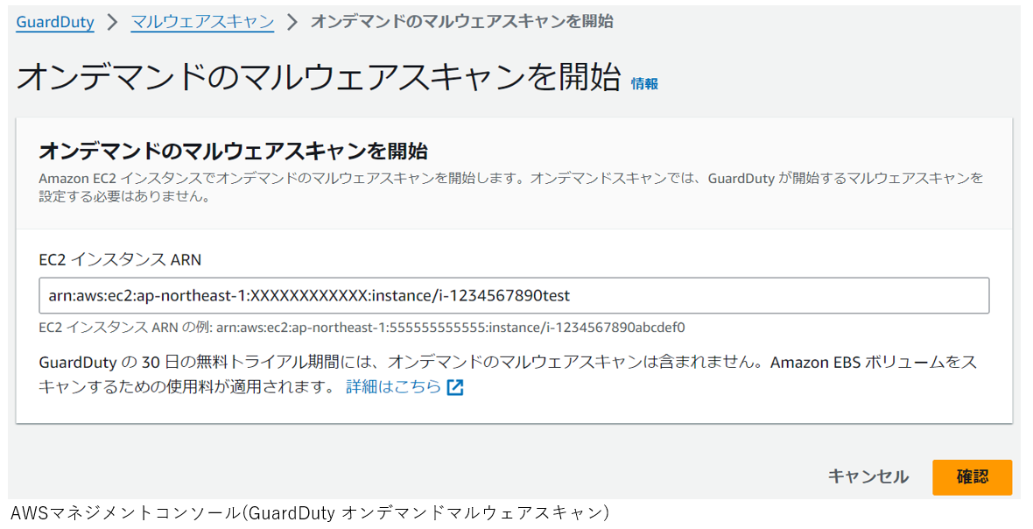Click the EC2 インスタンス ARN input field

coord(514,295)
